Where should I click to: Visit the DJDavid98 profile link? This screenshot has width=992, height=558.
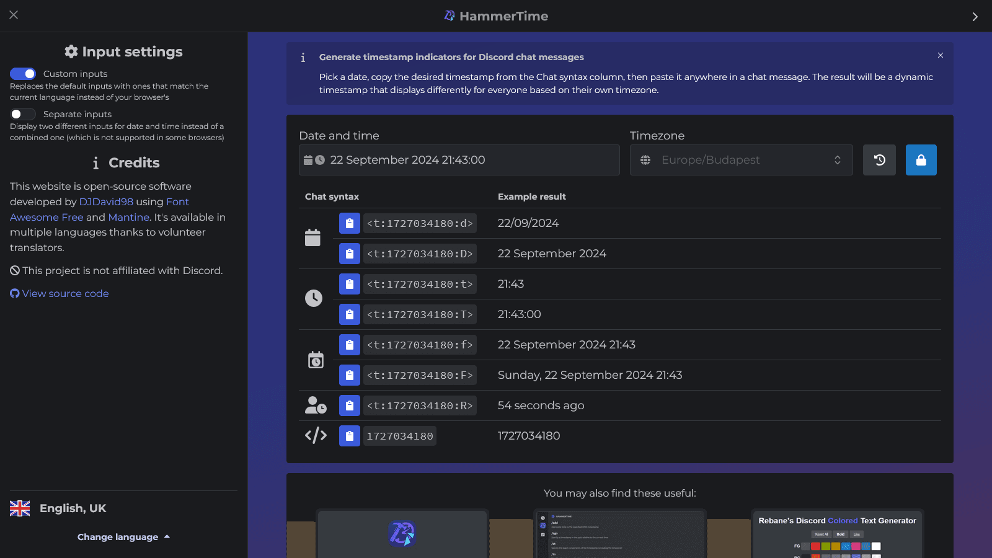106,201
